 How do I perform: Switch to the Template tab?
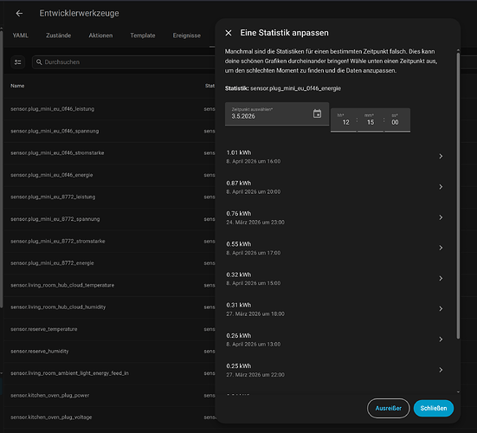coord(143,36)
